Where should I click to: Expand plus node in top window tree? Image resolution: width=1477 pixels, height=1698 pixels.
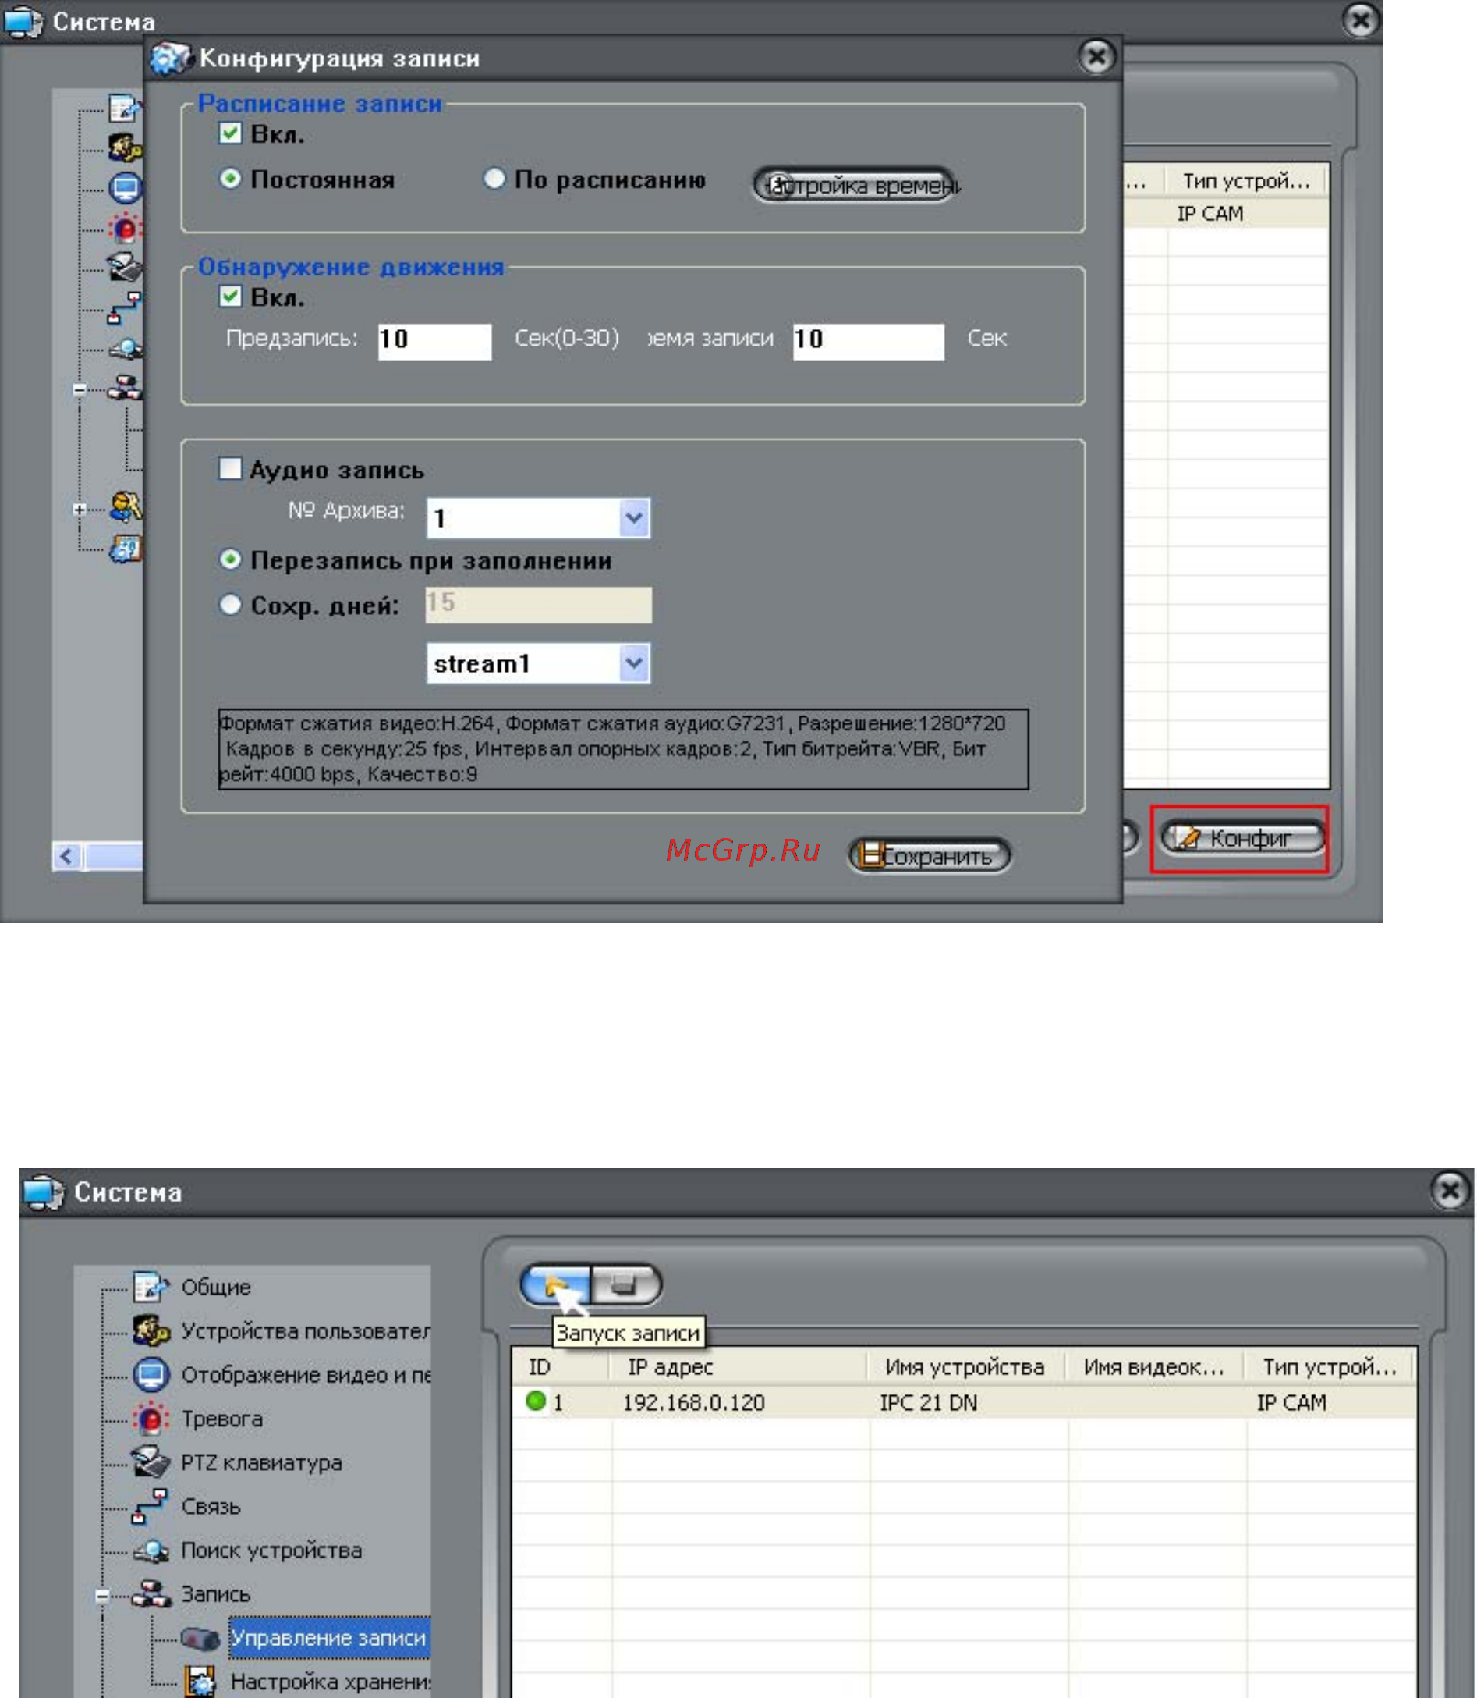pyautogui.click(x=79, y=509)
